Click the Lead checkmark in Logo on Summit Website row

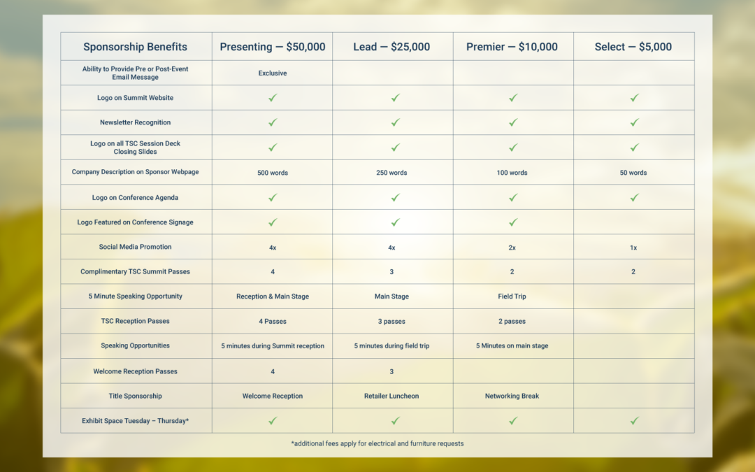click(395, 98)
